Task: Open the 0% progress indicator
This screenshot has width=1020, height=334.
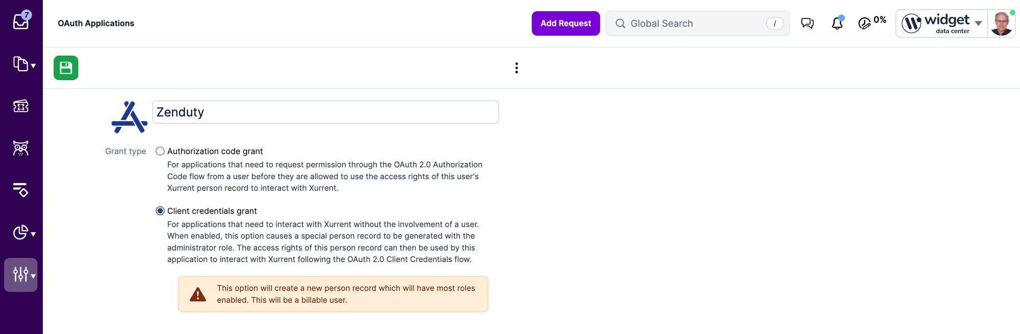Action: tap(872, 22)
